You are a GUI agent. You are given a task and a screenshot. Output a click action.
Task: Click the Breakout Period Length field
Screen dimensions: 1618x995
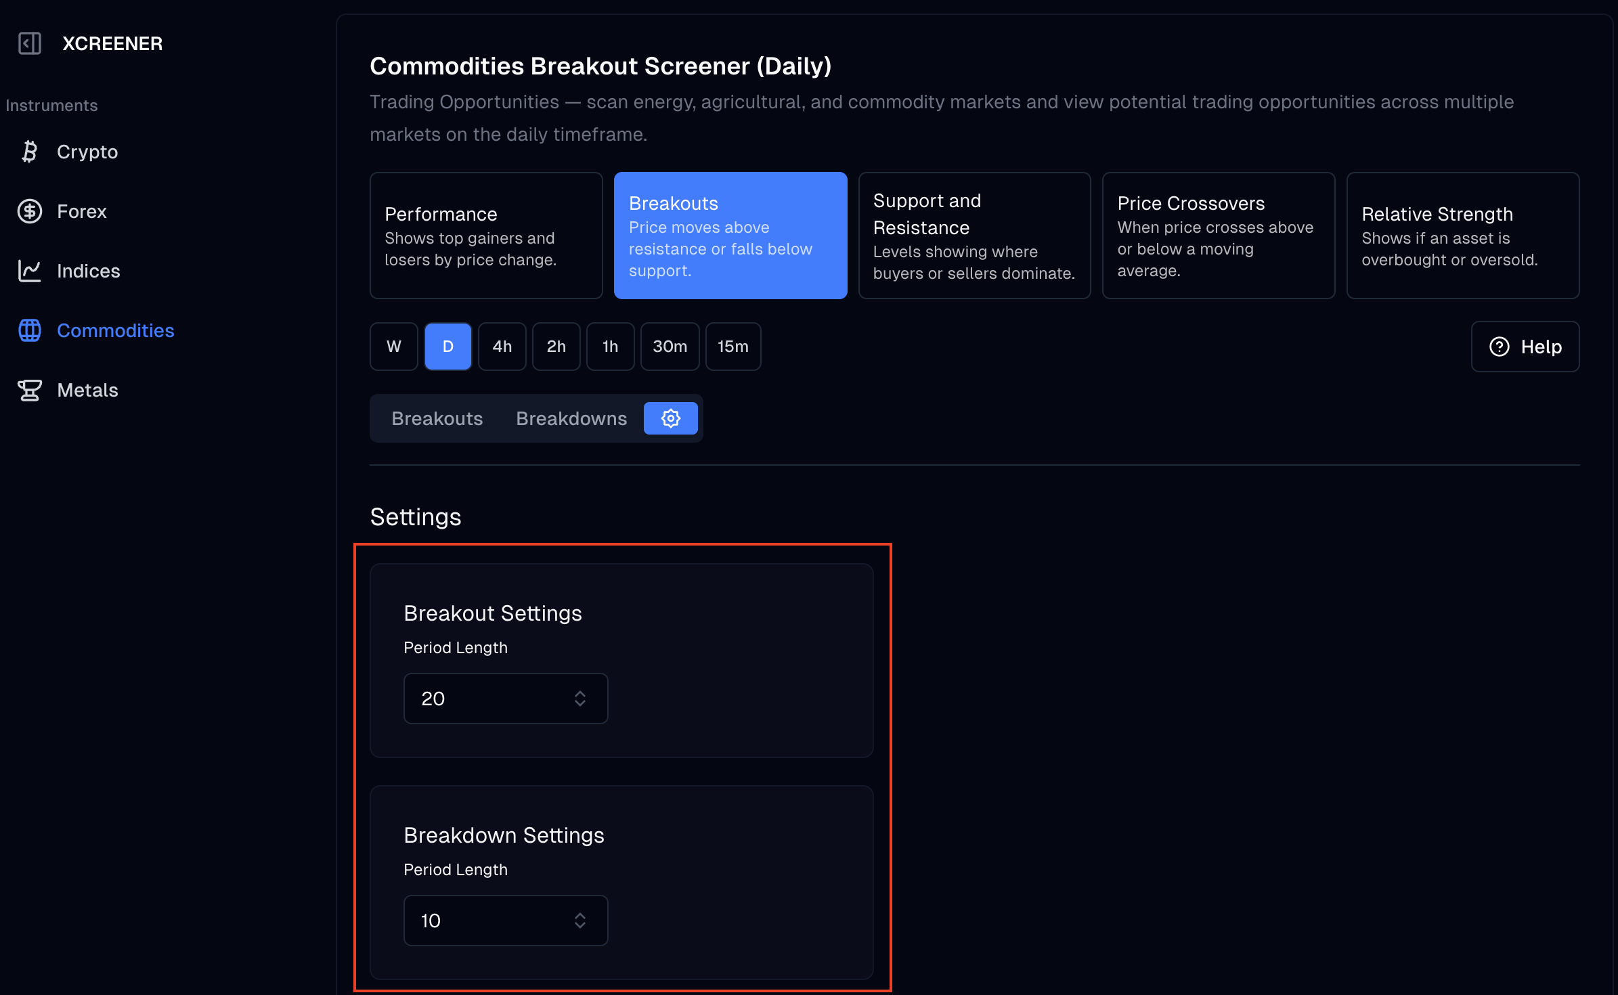506,699
